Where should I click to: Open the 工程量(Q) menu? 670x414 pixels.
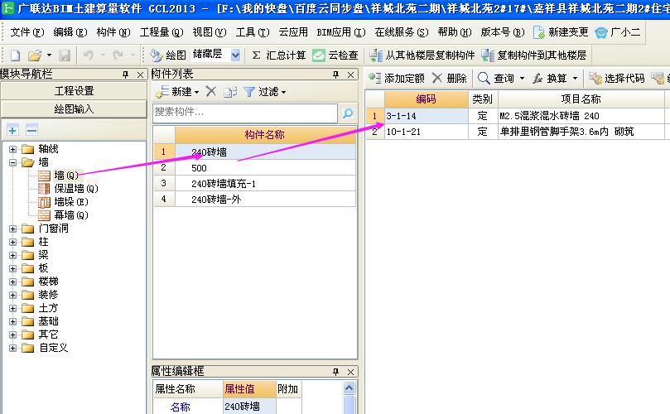[x=161, y=32]
